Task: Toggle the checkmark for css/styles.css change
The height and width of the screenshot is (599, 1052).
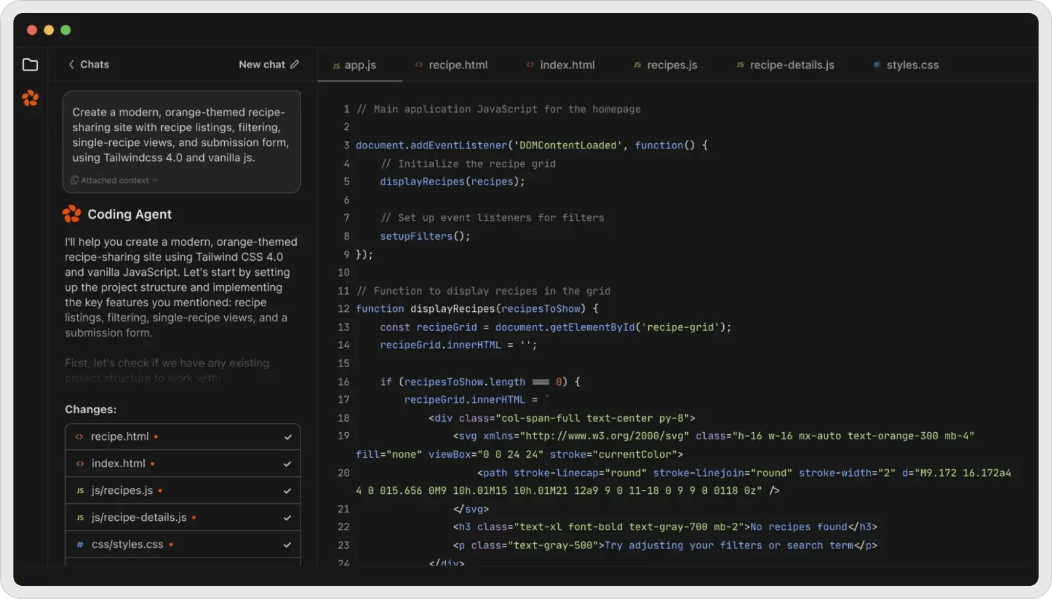Action: [286, 544]
